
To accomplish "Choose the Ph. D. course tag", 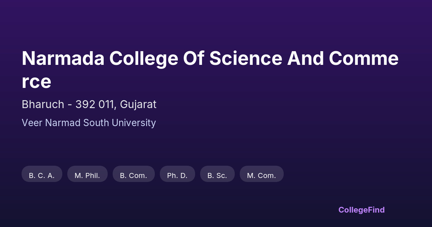I will tap(177, 175).
